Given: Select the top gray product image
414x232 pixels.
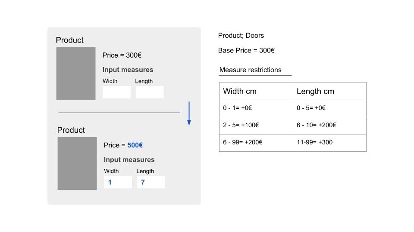Looking at the screenshot, I should coord(76,73).
